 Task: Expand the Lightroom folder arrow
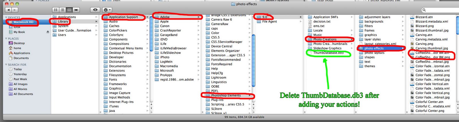[x=250, y=77]
